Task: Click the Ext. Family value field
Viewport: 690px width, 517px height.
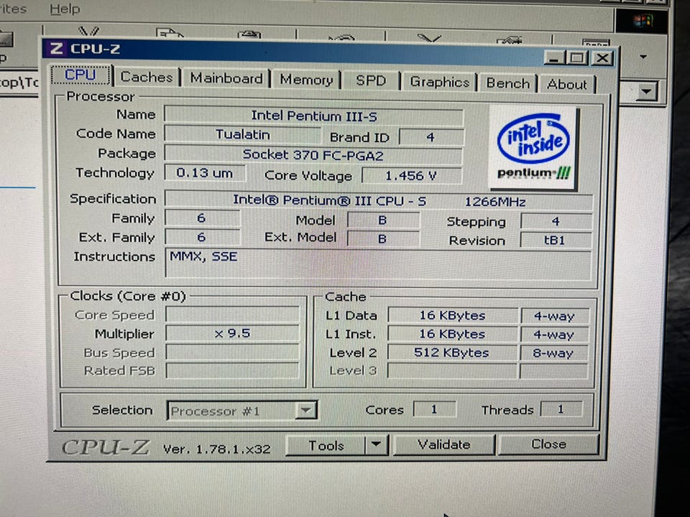Action: coord(203,237)
